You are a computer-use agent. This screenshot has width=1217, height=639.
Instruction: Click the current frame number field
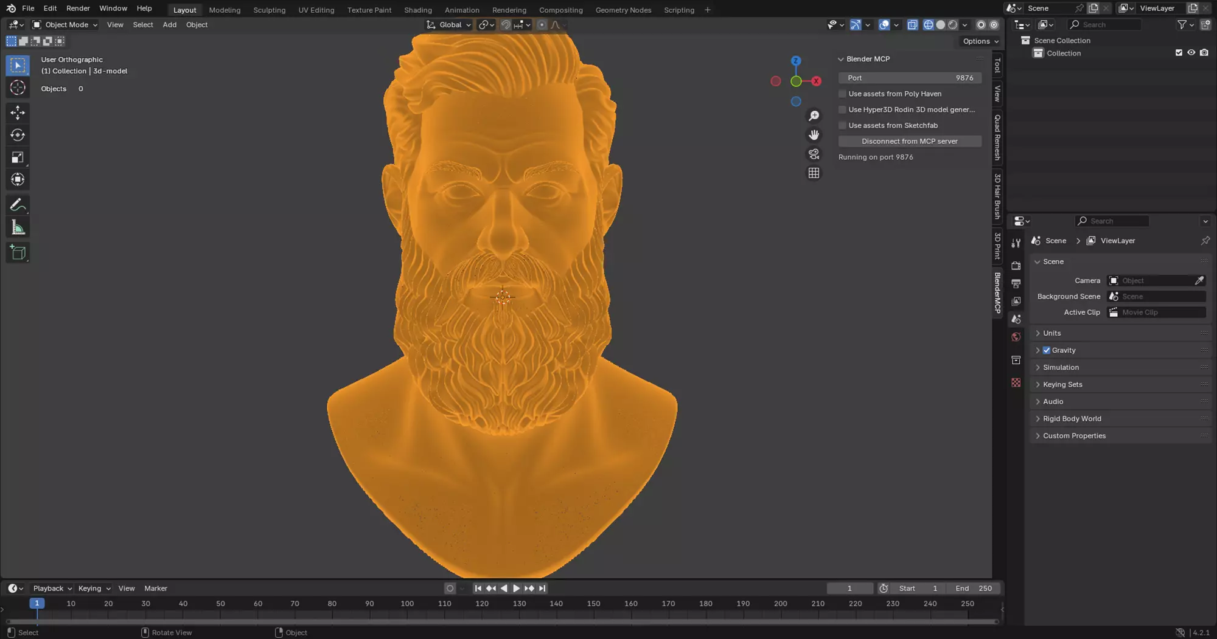849,589
